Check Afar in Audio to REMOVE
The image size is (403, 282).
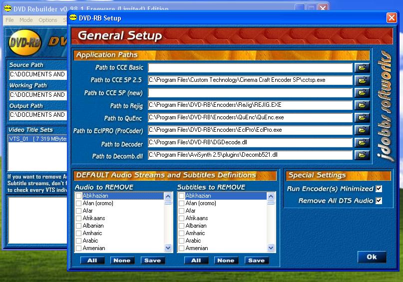point(78,211)
